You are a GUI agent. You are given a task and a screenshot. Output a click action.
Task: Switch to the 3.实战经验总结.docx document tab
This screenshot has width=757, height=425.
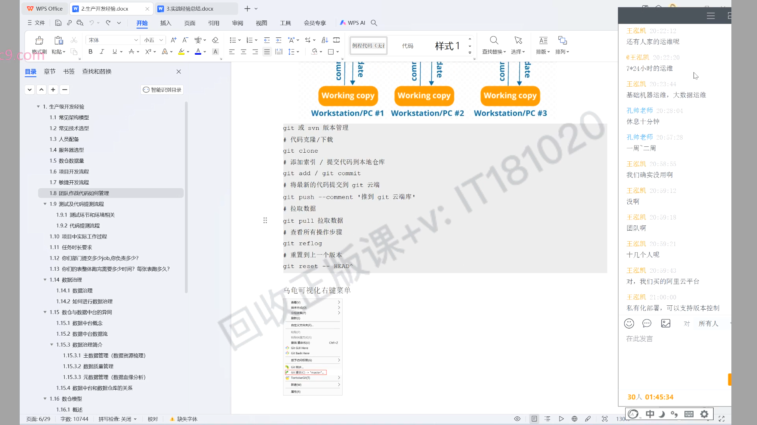[189, 9]
